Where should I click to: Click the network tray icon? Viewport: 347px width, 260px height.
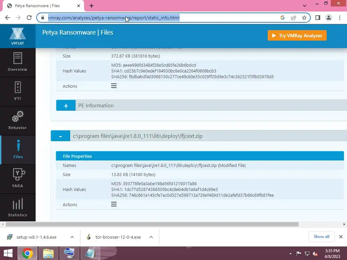tap(307, 254)
